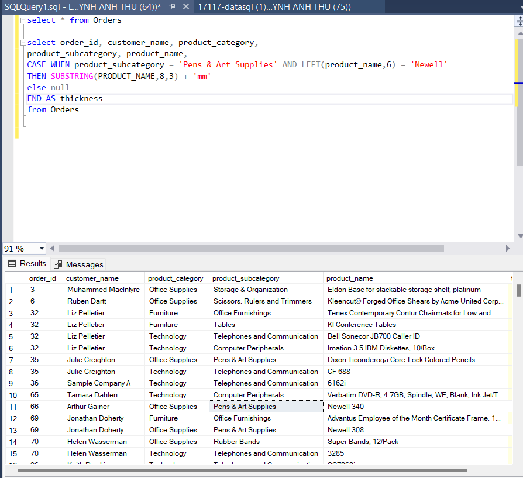
Task: Sort results by clicking the order_id column header
Action: coord(42,278)
